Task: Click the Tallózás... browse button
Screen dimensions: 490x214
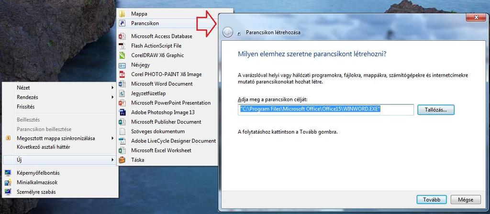Action: click(x=436, y=110)
